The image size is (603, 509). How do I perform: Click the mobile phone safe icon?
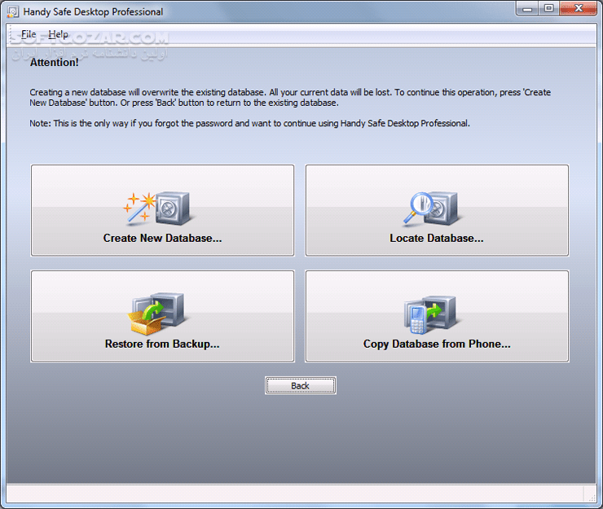tap(431, 314)
